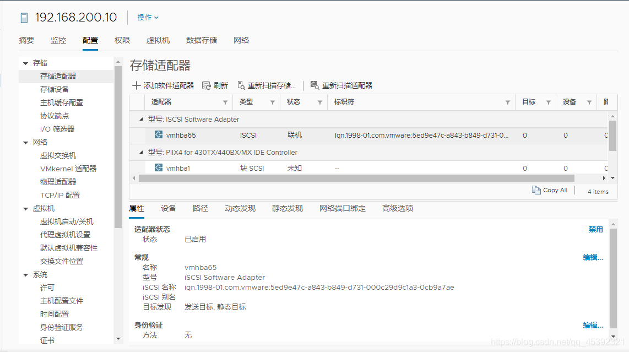The width and height of the screenshot is (629, 352).
Task: Switch to the 设备 details tab
Action: point(169,208)
